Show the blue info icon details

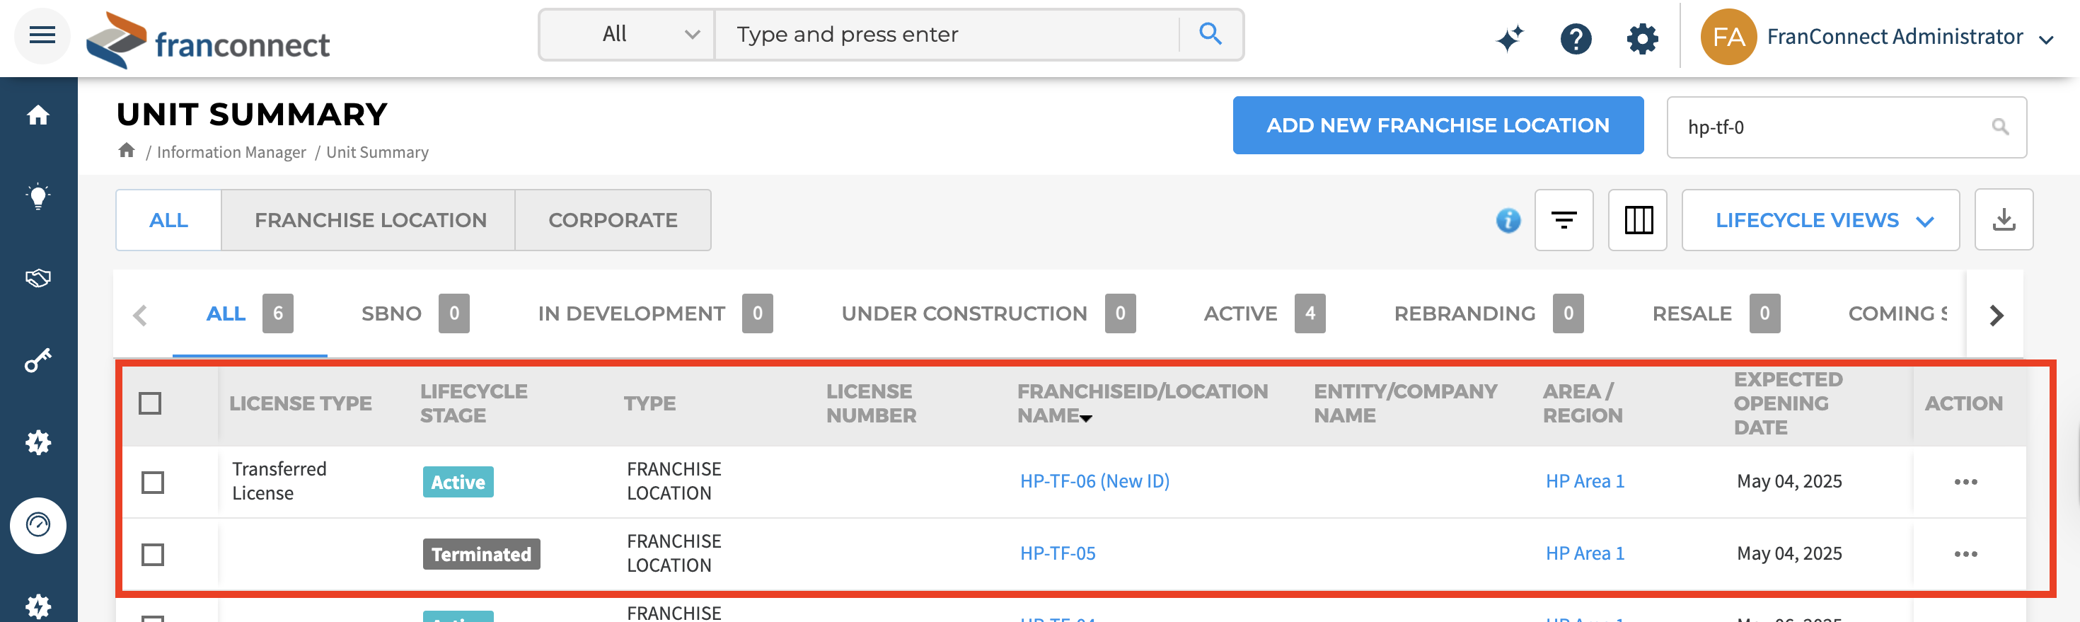1508,220
